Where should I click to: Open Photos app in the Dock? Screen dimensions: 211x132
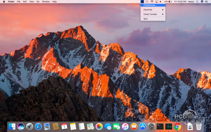(x=99, y=127)
